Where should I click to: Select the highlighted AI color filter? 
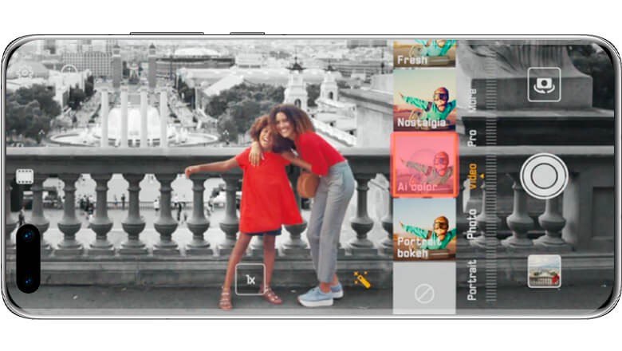424,164
